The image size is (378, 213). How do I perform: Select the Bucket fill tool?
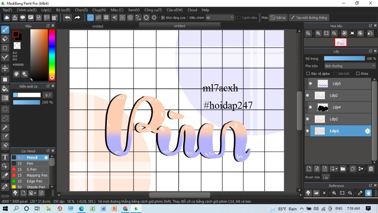[x=5, y=89]
